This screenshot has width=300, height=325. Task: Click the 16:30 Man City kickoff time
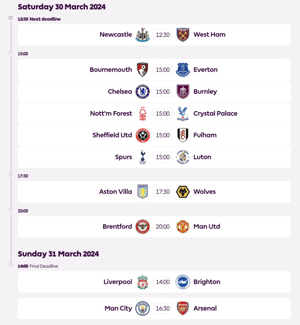163,308
